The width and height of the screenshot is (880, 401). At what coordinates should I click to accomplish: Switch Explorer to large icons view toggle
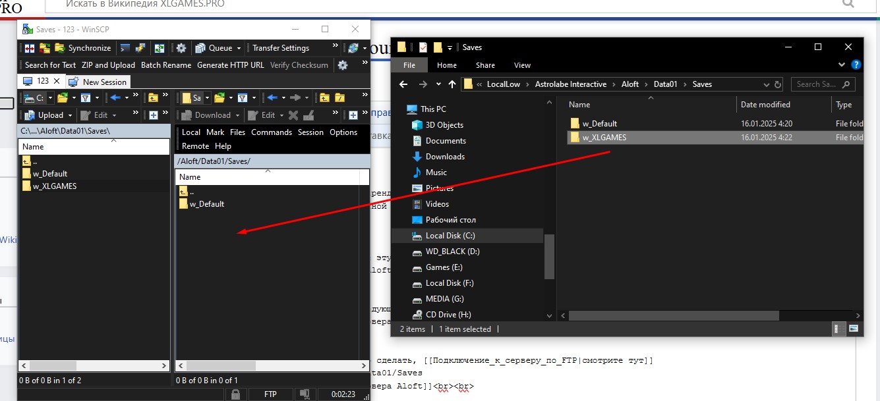pyautogui.click(x=854, y=328)
